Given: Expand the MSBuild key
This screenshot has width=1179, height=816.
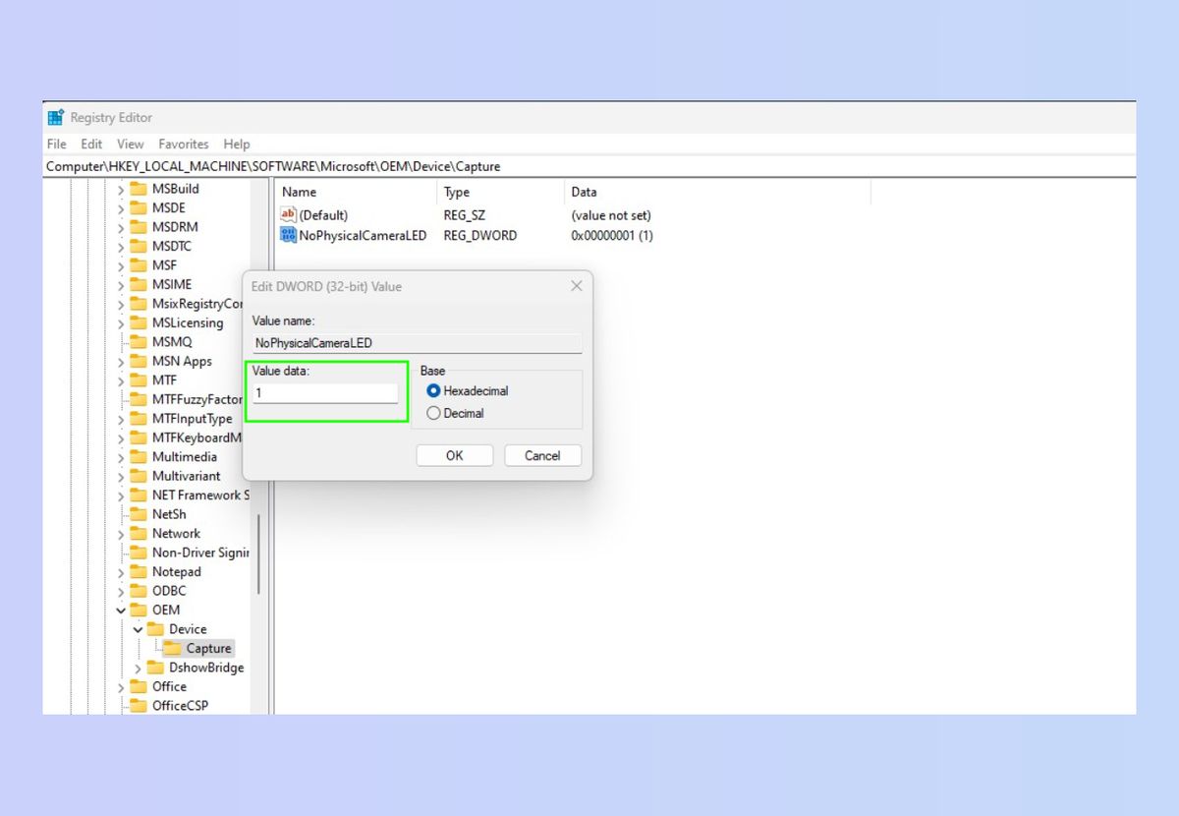Looking at the screenshot, I should click(122, 188).
